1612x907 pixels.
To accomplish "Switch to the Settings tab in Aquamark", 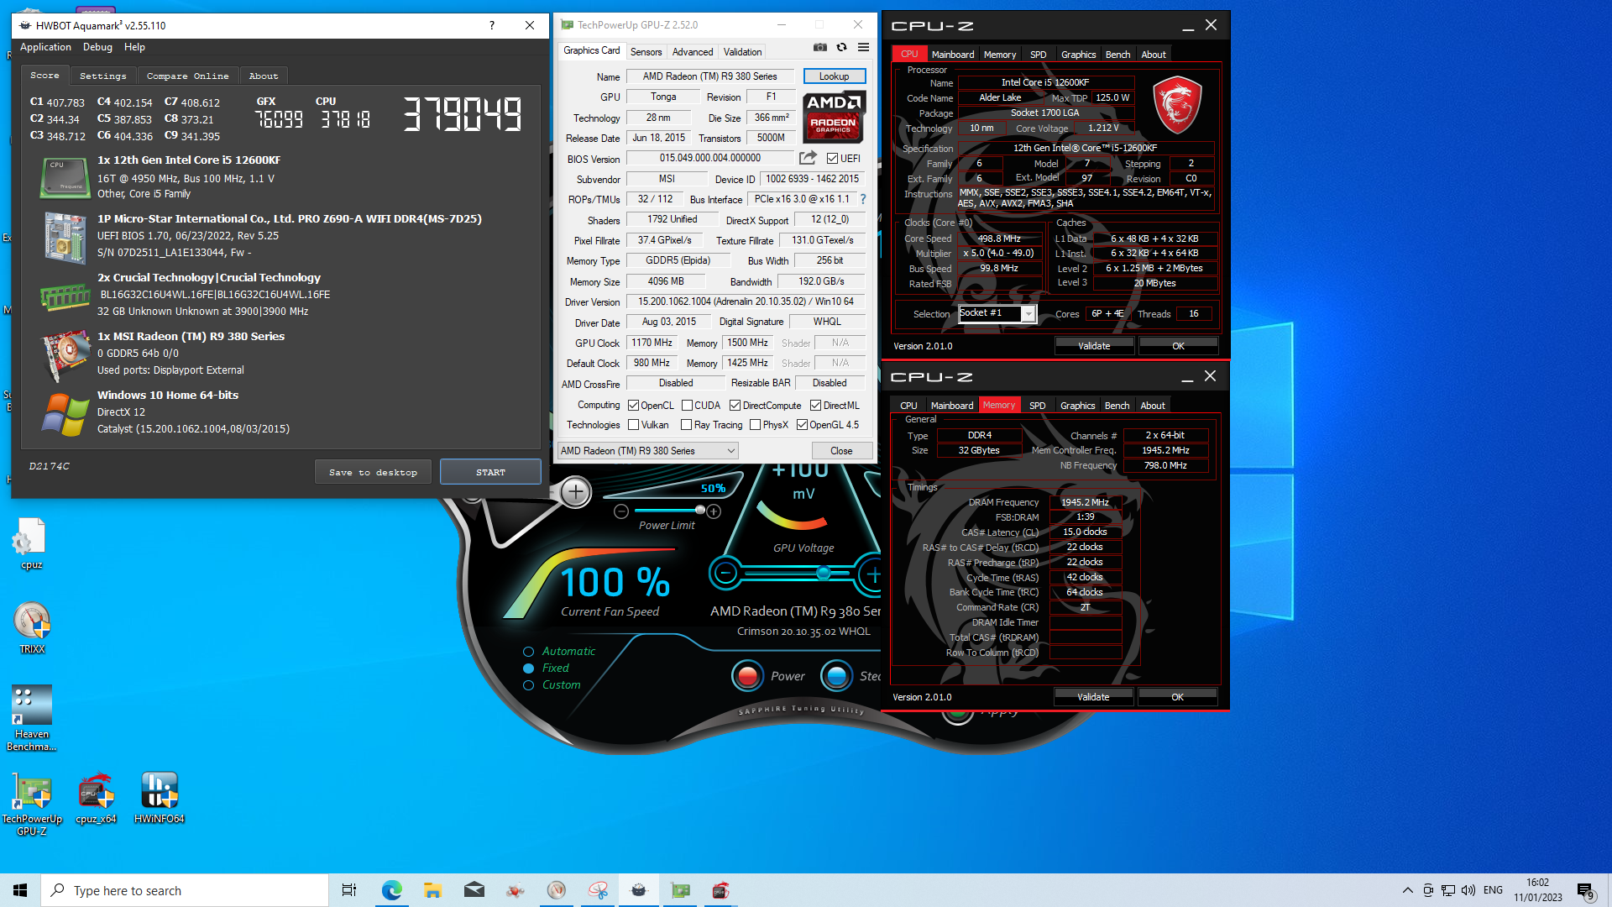I will coord(103,76).
